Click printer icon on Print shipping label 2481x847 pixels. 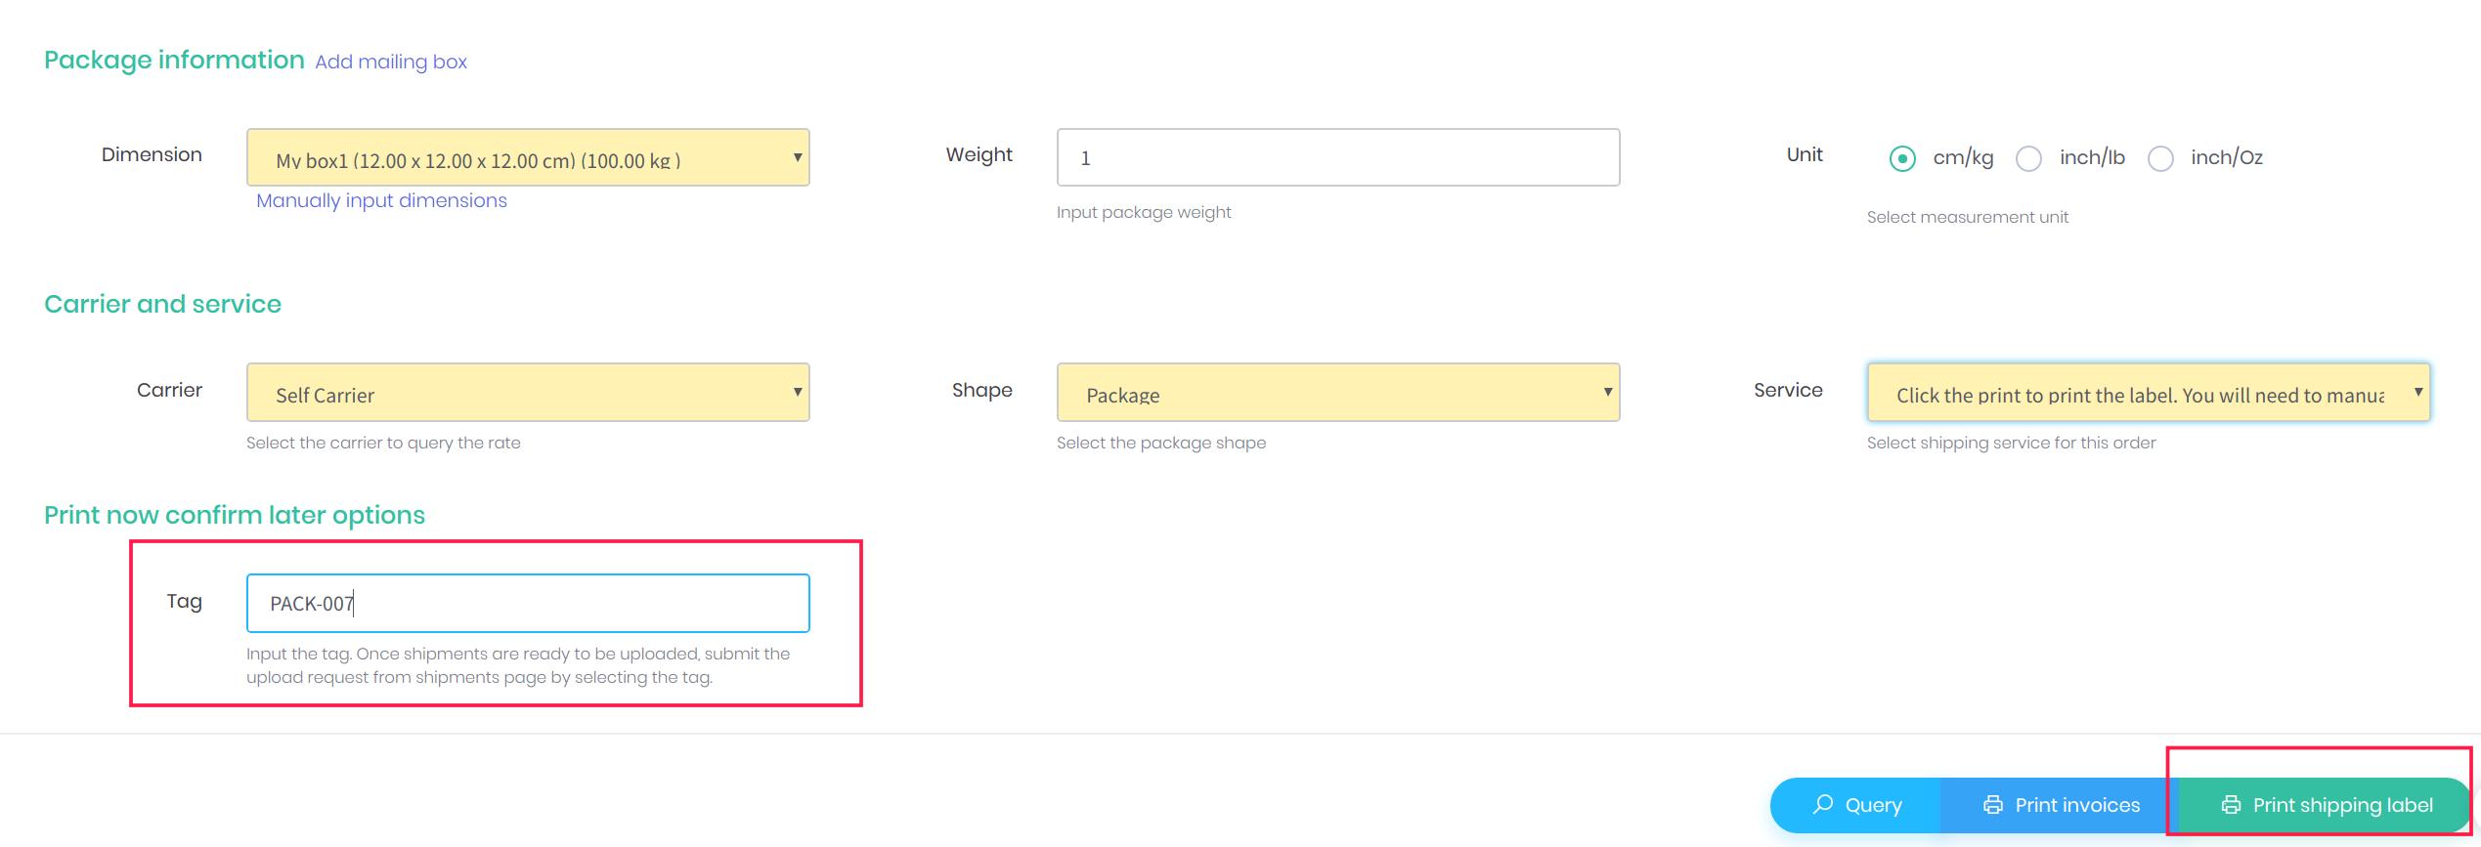(2231, 805)
